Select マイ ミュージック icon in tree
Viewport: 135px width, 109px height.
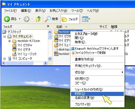(x=14, y=54)
